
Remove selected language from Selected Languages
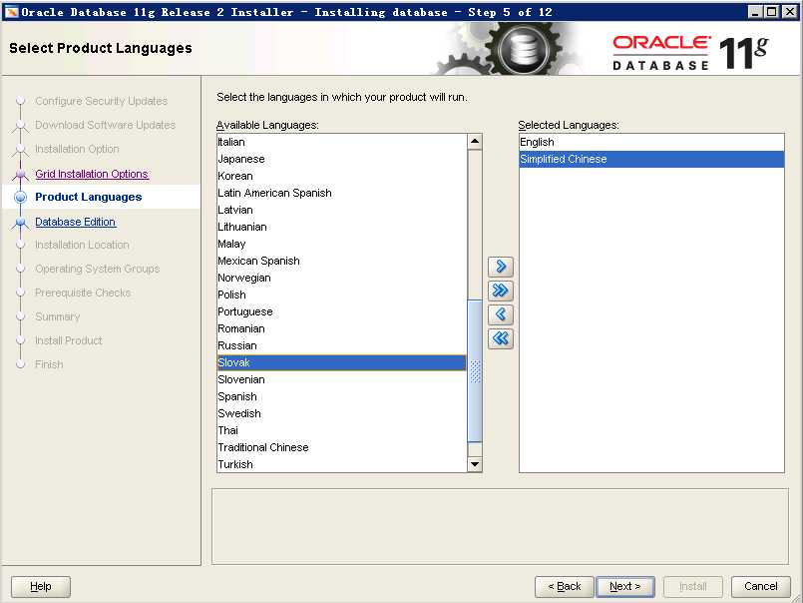501,314
